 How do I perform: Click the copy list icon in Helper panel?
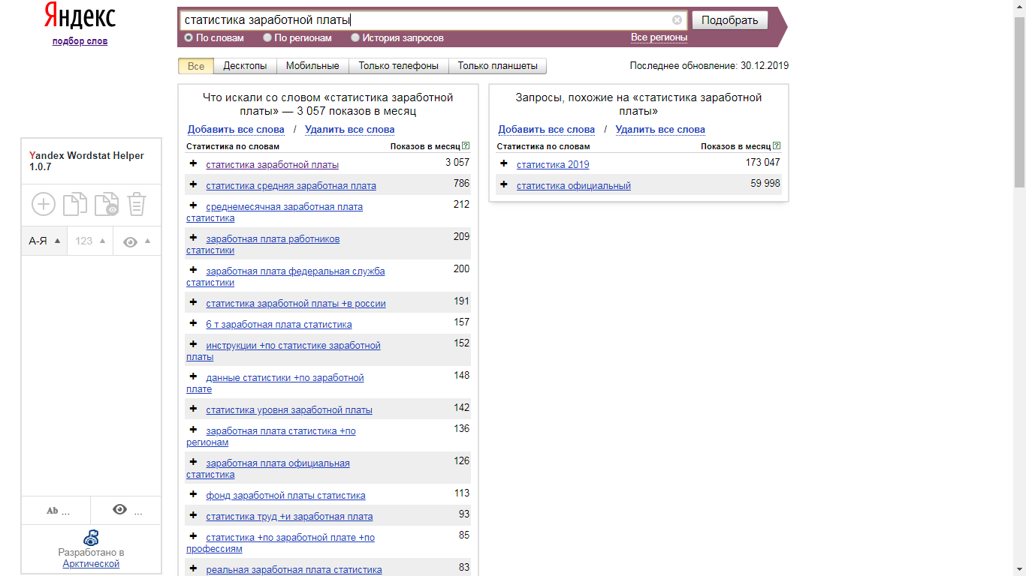[74, 204]
